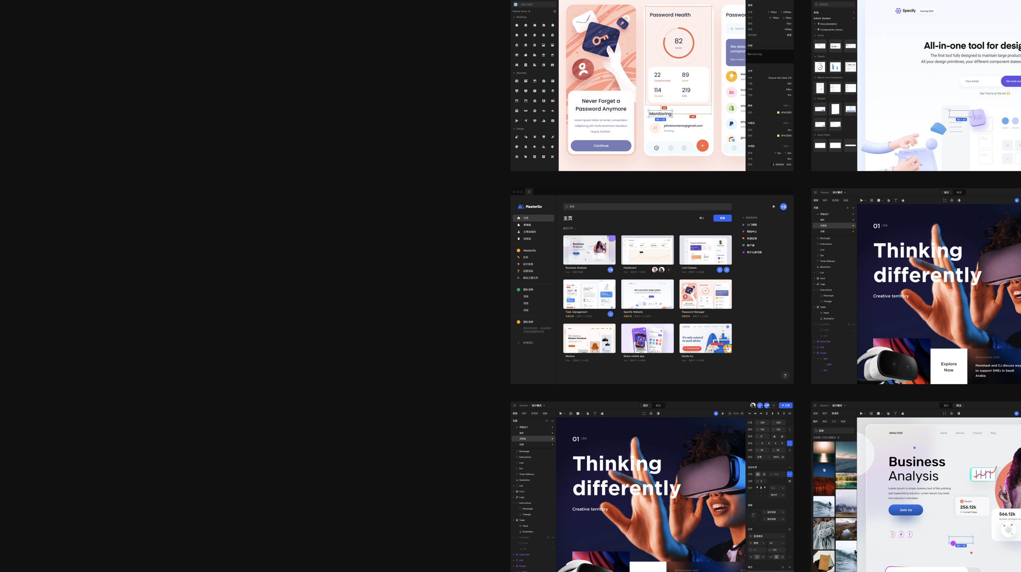
Task: Open text style dots icon in 文字 header
Action: pos(790,529)
